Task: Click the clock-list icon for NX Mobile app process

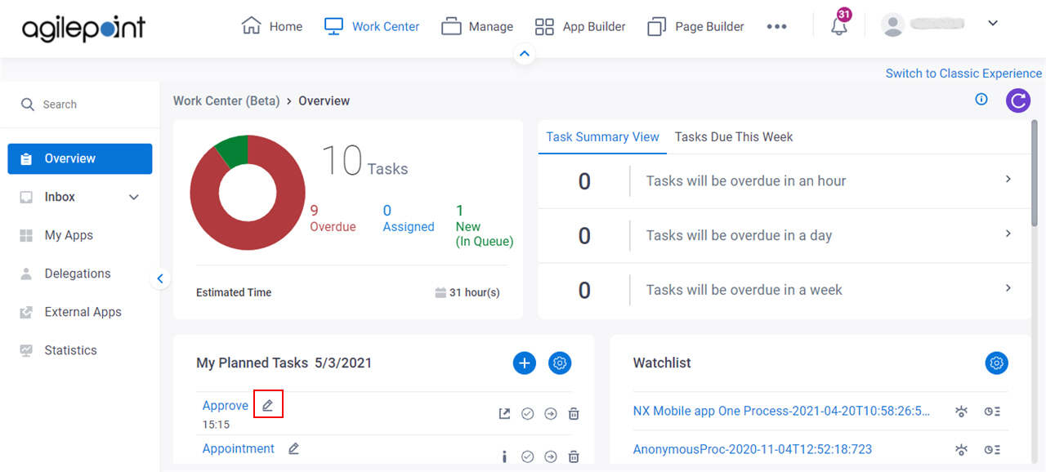Action: [992, 412]
